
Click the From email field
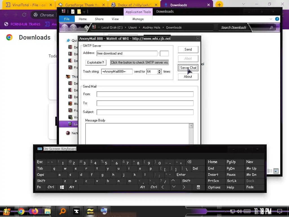click(145, 94)
